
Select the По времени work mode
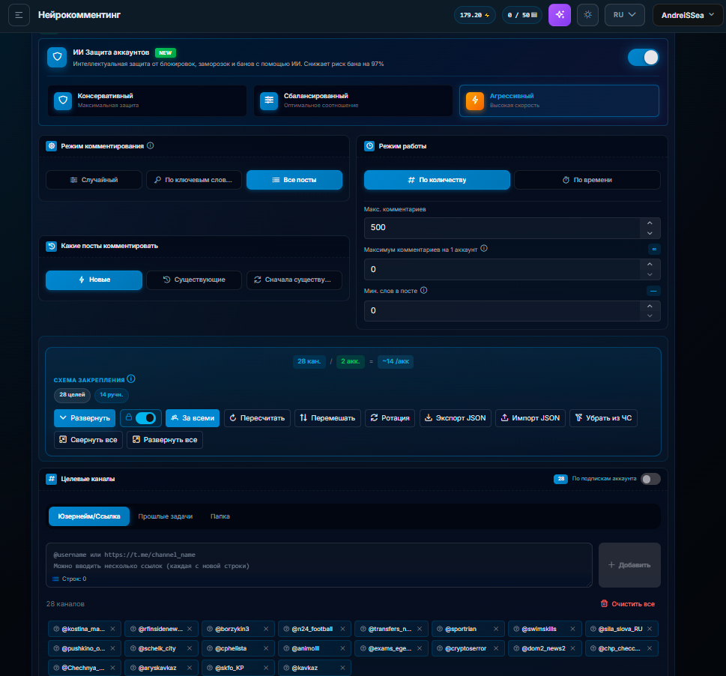(587, 180)
